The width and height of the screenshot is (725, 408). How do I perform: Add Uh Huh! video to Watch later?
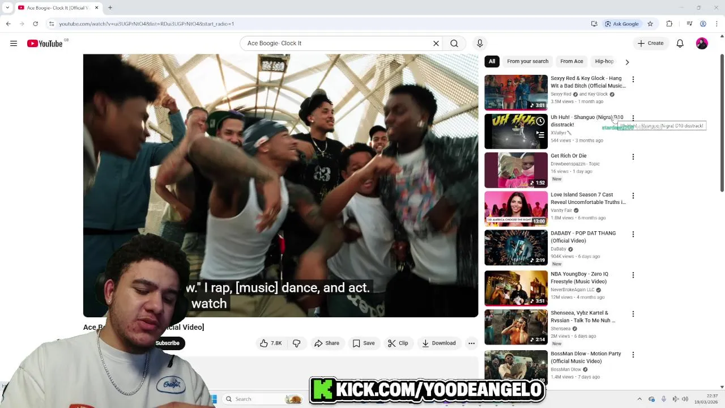(x=541, y=121)
